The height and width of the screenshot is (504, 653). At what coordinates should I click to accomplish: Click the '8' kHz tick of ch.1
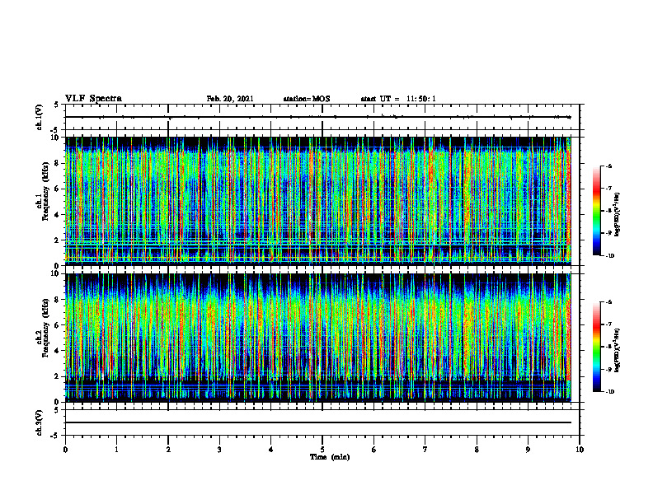click(x=58, y=163)
